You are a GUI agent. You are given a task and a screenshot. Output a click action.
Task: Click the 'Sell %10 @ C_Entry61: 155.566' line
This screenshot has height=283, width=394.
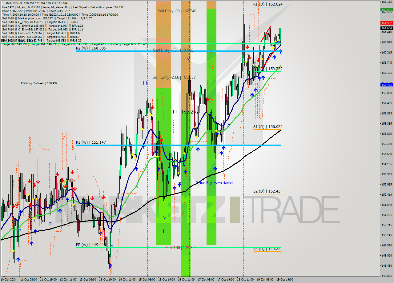point(42,26)
